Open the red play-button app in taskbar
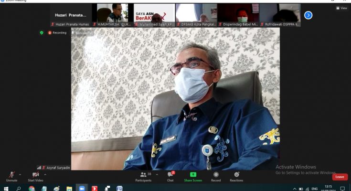 tap(95, 189)
